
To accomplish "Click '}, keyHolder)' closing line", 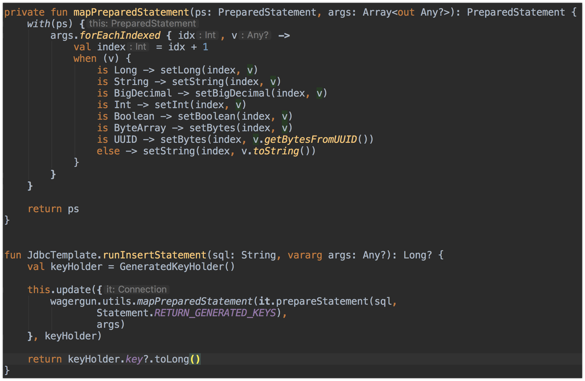I will [65, 336].
